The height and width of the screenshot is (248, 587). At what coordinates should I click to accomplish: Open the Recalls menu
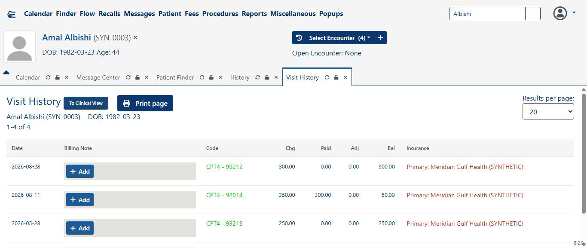click(x=109, y=14)
